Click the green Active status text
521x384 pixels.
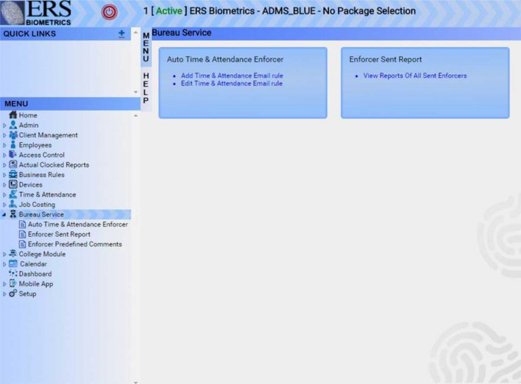pos(169,11)
